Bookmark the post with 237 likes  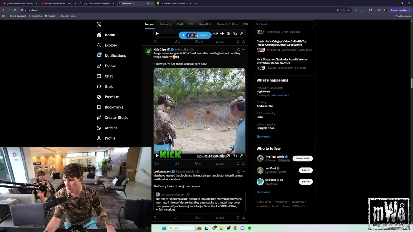238,42
